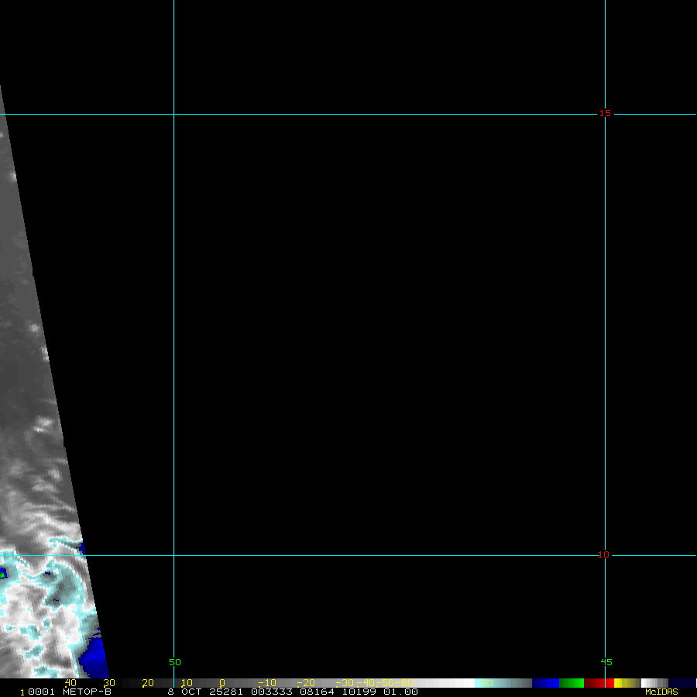Click intersection of cyan line and latitude 10
Viewport: 697px width, 697px height.
(173, 555)
